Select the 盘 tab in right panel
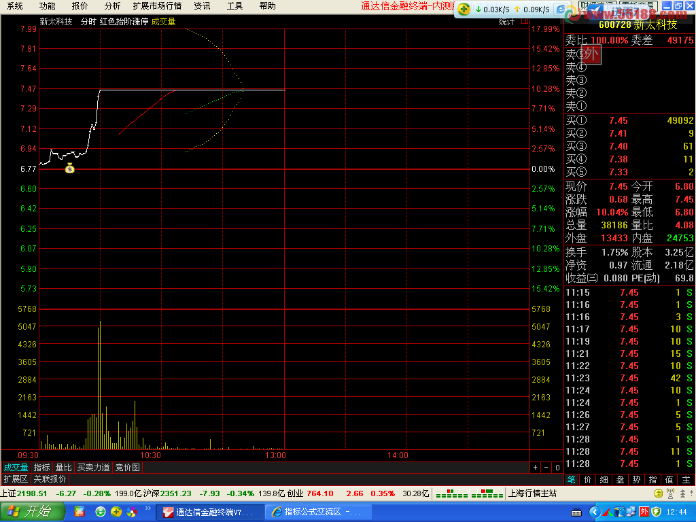The width and height of the screenshot is (696, 522). pos(620,479)
